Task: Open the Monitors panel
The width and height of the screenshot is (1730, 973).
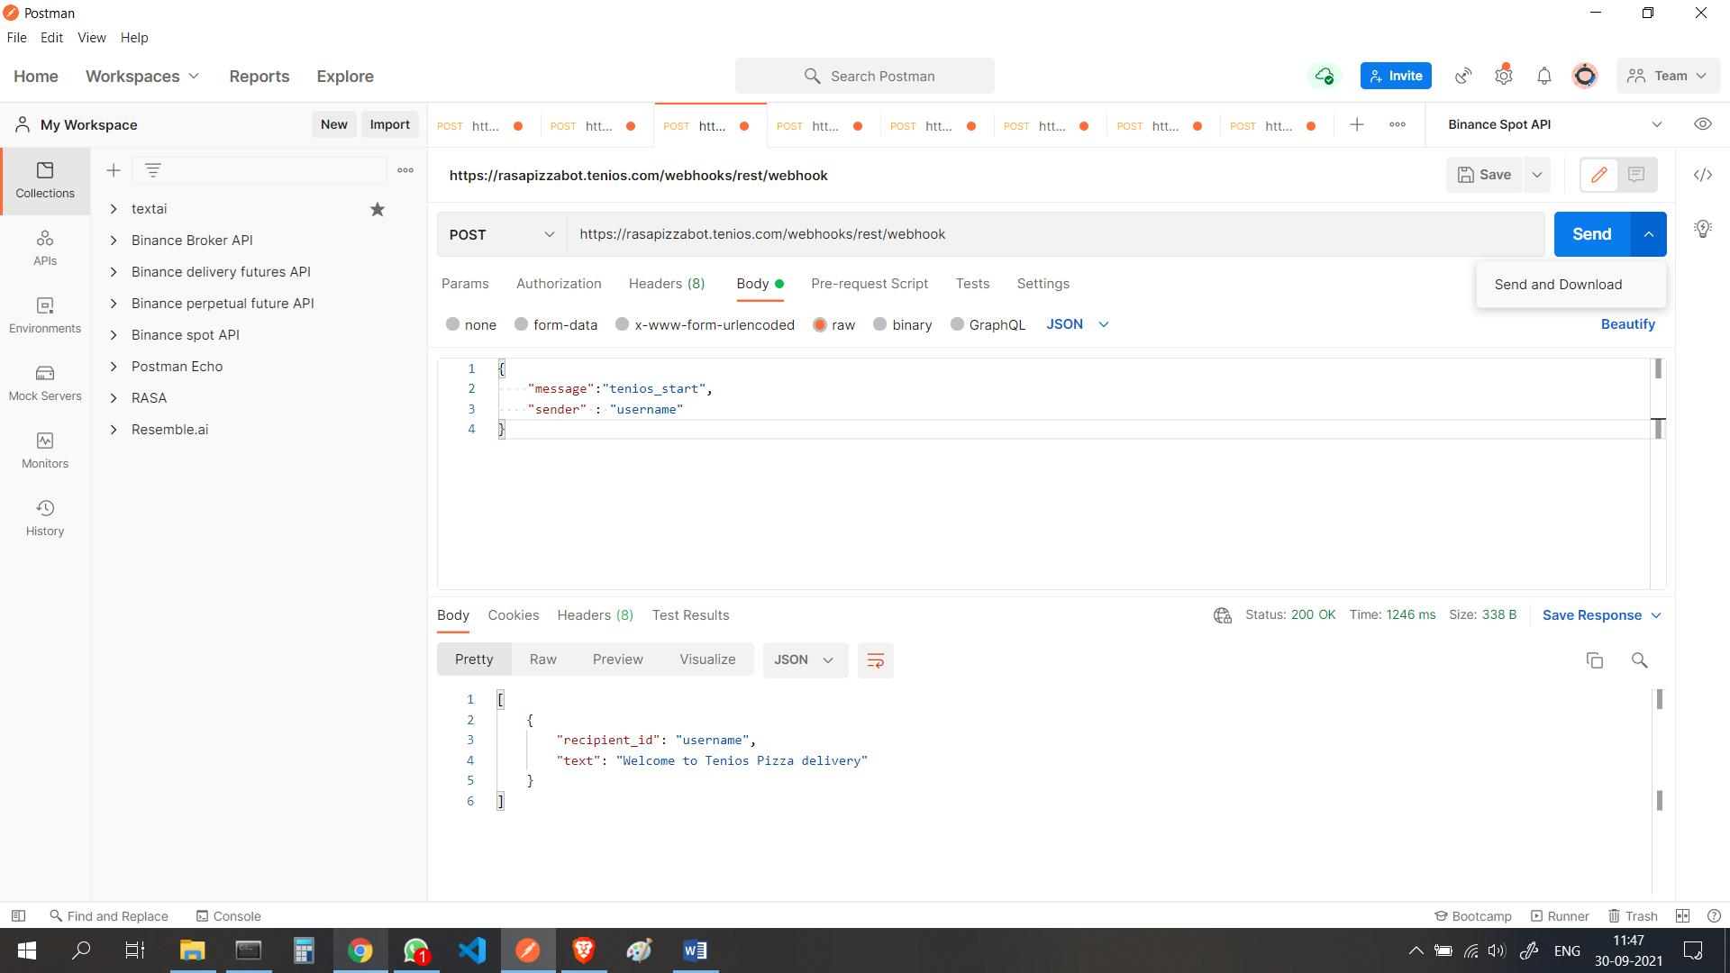Action: click(x=45, y=450)
